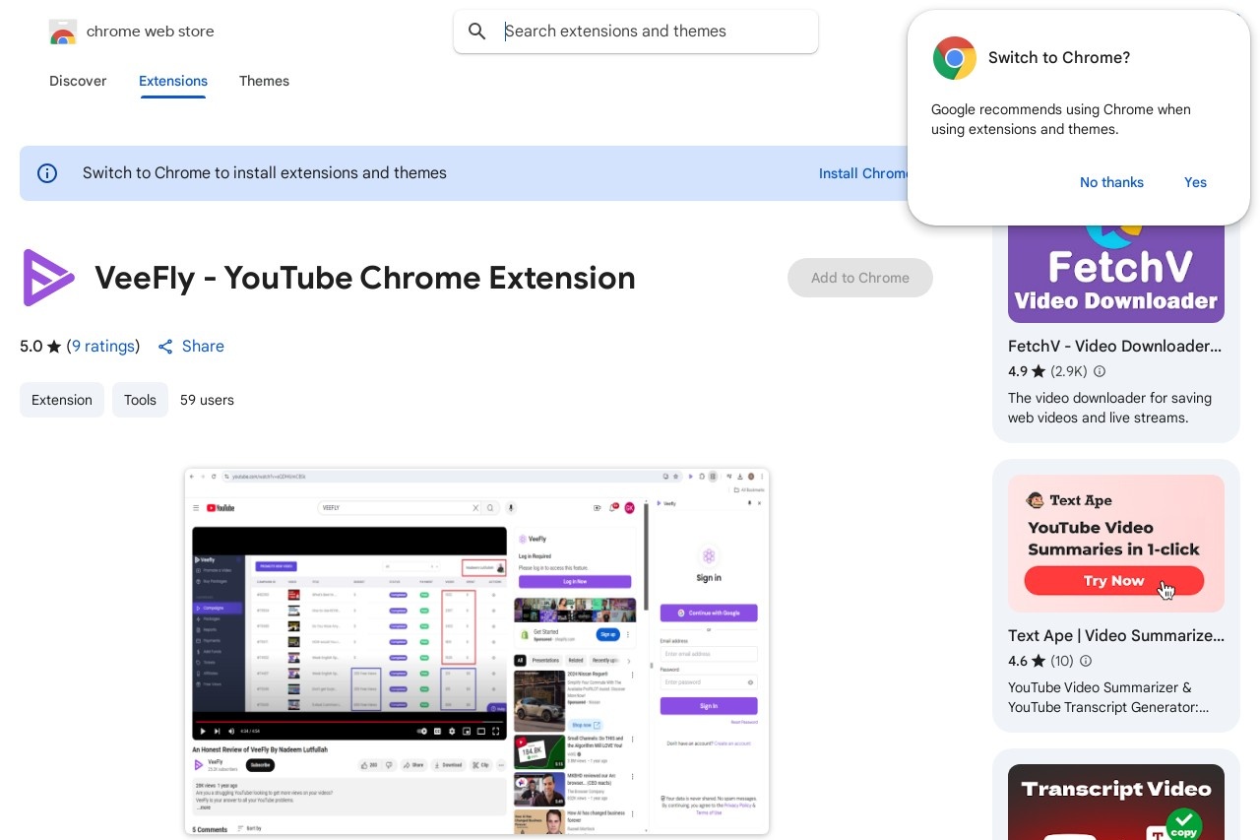Screen dimensions: 1260x840
Task: Select the Tools category chip
Action: click(x=140, y=400)
